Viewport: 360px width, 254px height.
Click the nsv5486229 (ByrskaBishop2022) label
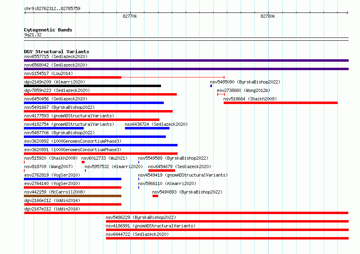point(141,217)
